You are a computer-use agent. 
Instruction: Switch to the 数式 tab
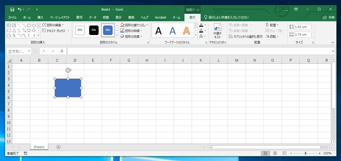(x=79, y=17)
